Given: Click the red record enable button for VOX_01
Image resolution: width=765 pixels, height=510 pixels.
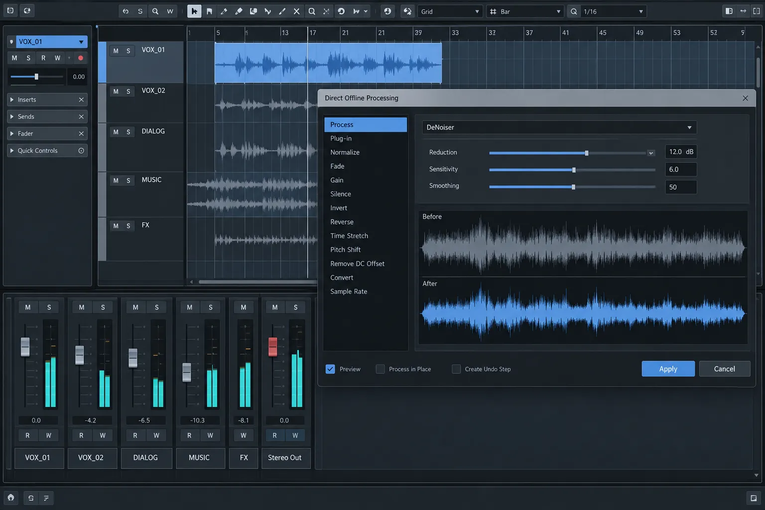Looking at the screenshot, I should (81, 58).
